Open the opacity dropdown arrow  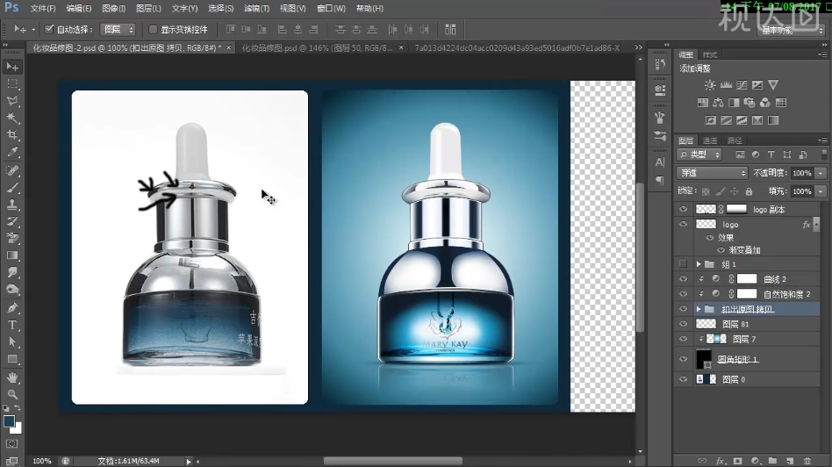tap(821, 173)
